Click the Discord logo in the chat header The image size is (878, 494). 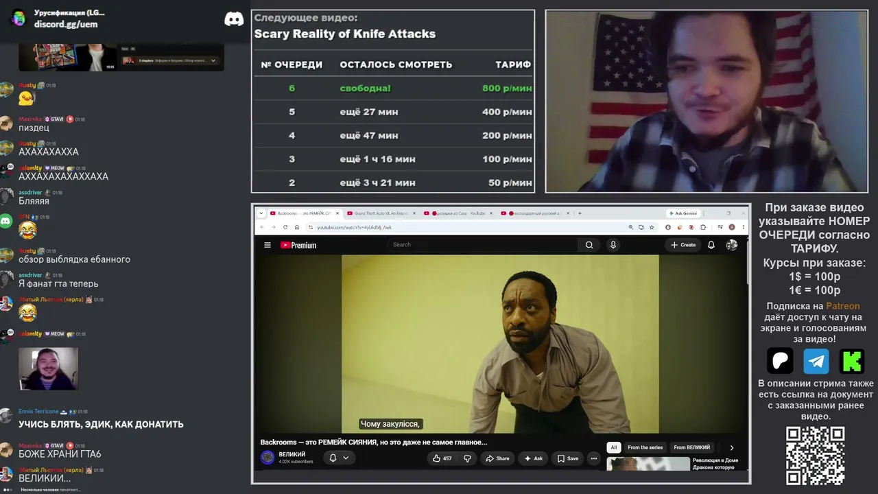click(234, 19)
